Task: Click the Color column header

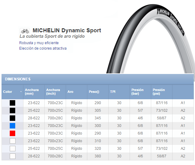Action: (x=12, y=92)
